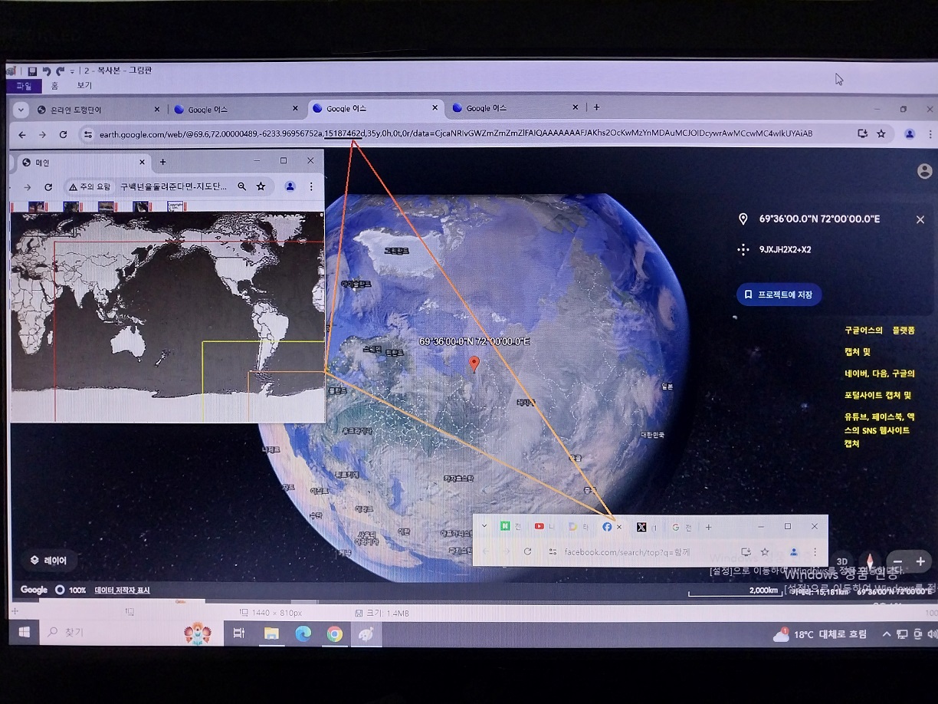Expand the system tray hidden icons arrow

887,634
